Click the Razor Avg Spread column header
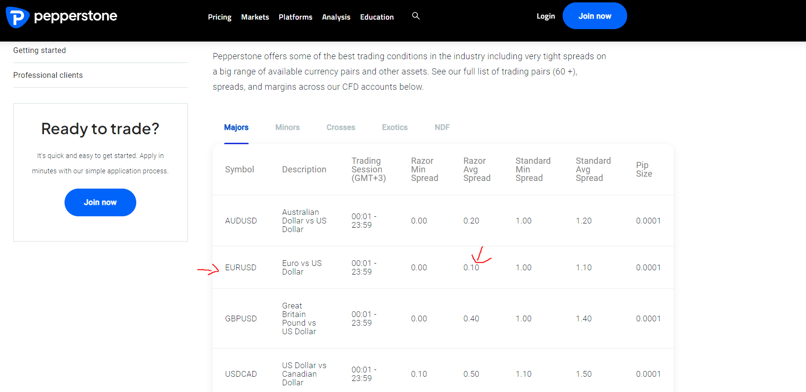Screen dimensions: 806x392 click(x=477, y=170)
